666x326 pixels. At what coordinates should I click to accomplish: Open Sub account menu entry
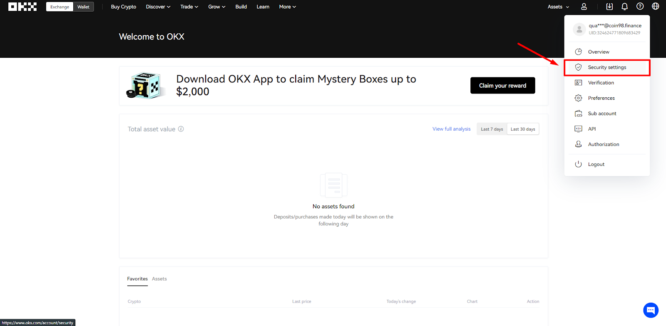tap(607, 114)
